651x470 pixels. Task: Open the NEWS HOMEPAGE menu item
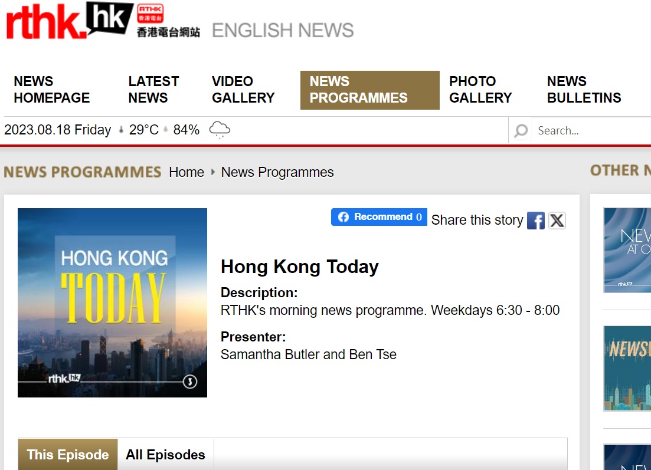[51, 90]
